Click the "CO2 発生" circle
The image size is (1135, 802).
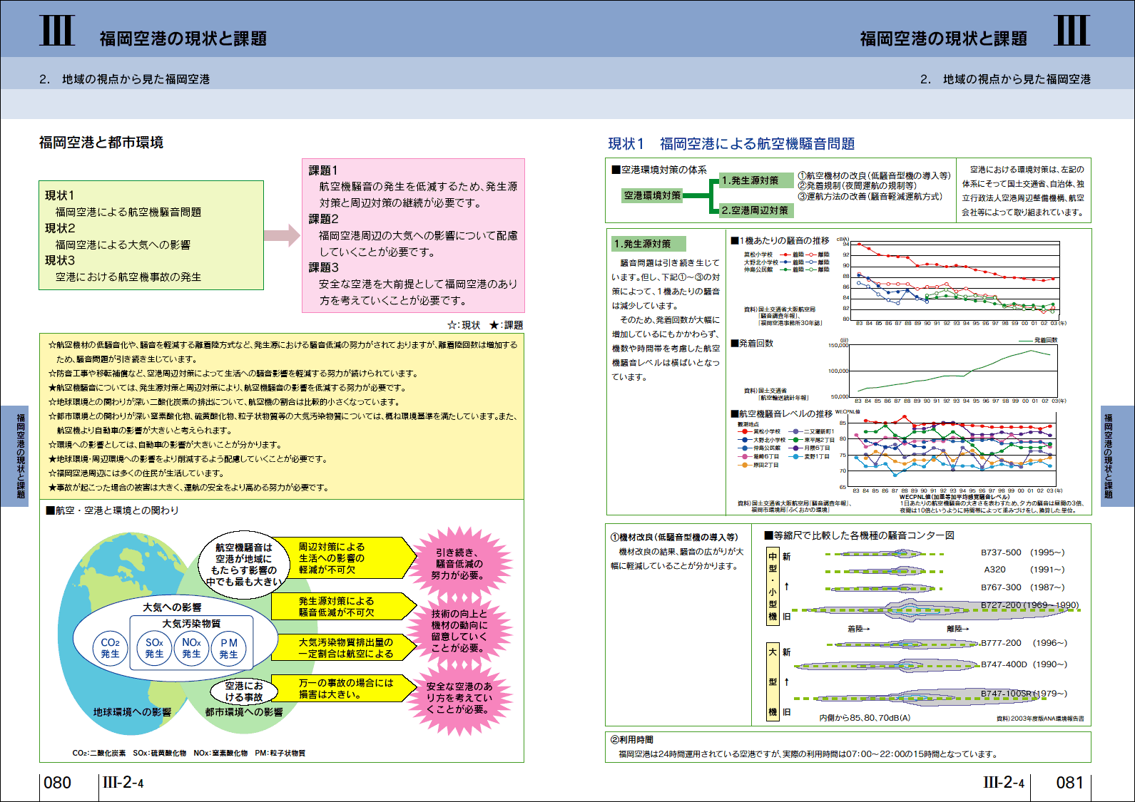(x=110, y=648)
